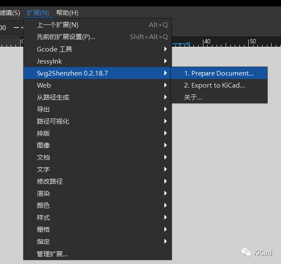Viewport: 281px width, 264px height.
Task: Expand the 栅格 submenu
Action: click(98, 229)
